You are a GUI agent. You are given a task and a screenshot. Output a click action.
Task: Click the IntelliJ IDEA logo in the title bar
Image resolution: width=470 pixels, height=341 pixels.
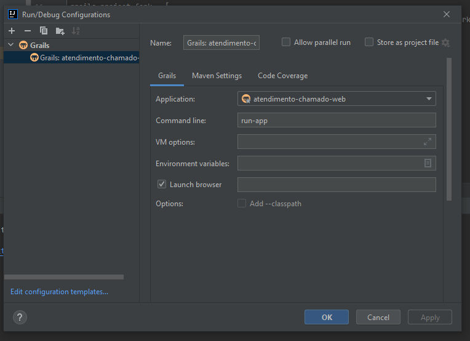12,14
